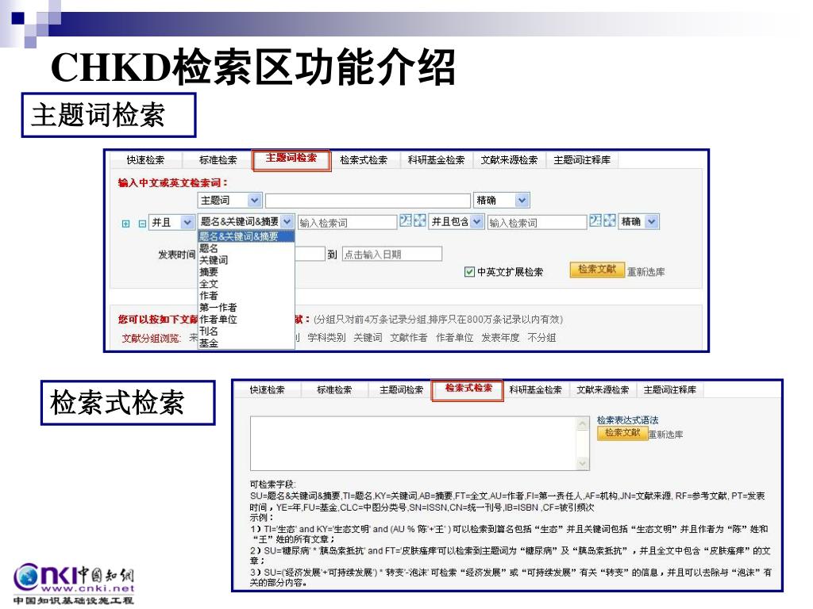Group results by 关键词 in the 文献分组浏览 row
The image size is (813, 609).
tap(368, 338)
